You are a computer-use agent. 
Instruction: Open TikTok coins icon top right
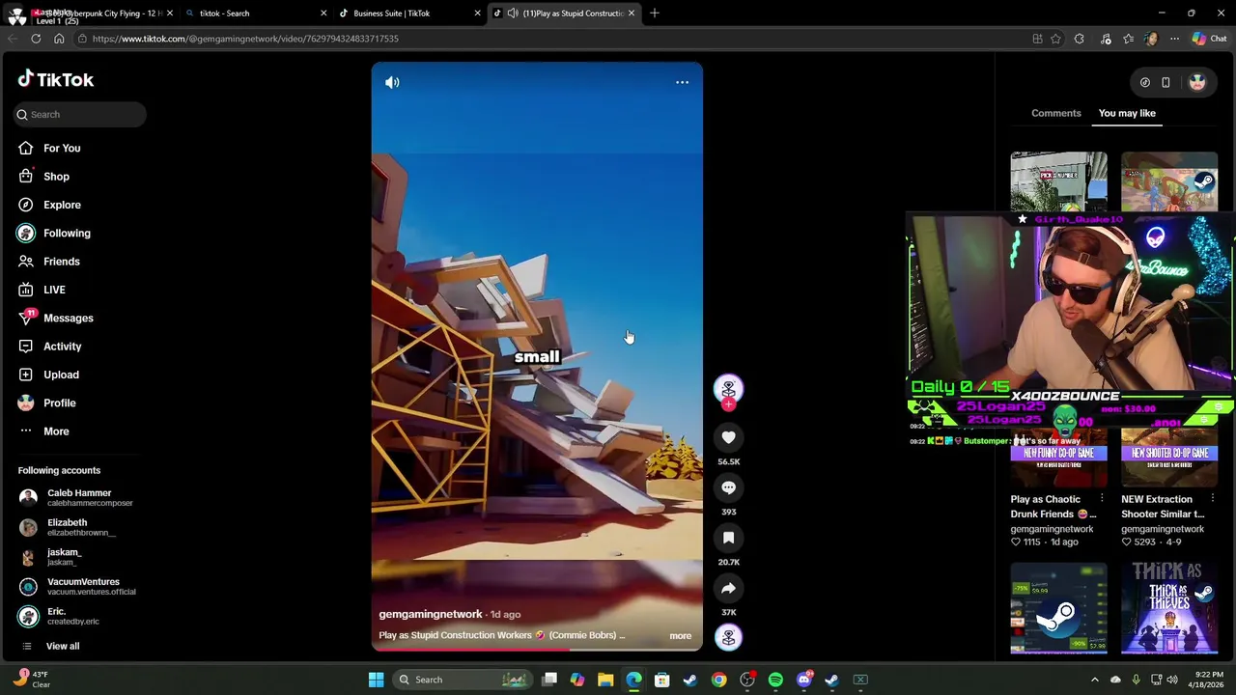(1144, 82)
